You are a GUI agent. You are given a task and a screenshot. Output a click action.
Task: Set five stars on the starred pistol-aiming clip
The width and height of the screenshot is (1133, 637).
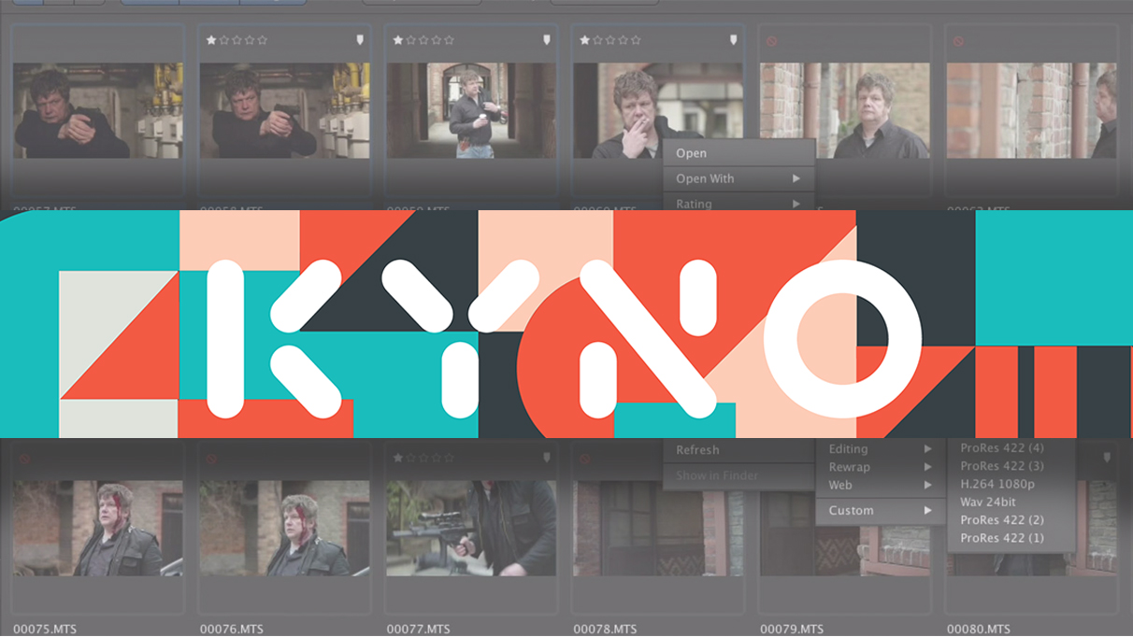[x=262, y=40]
